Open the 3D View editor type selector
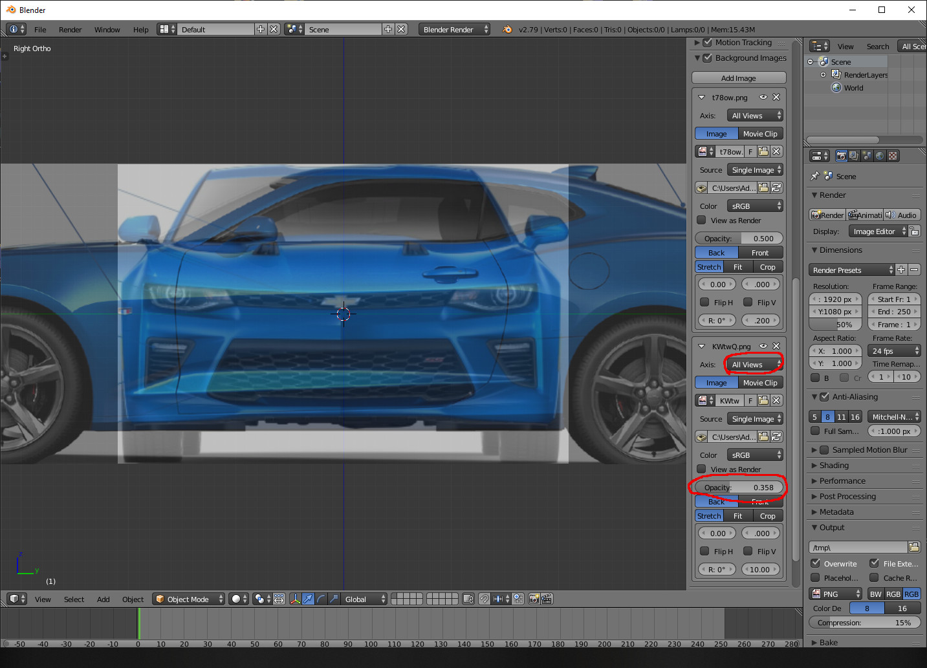Viewport: 927px width, 668px height. (17, 599)
